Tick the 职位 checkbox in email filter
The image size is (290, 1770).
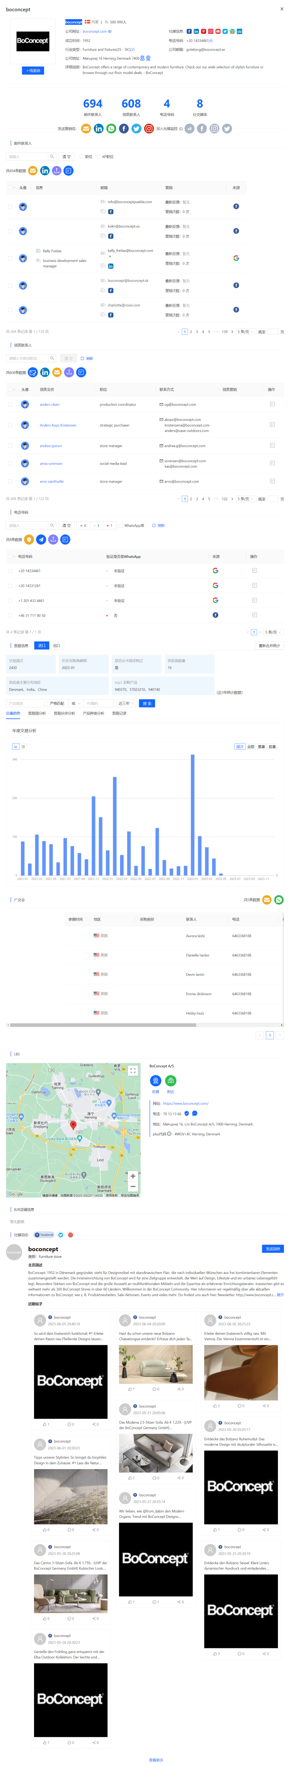click(81, 157)
